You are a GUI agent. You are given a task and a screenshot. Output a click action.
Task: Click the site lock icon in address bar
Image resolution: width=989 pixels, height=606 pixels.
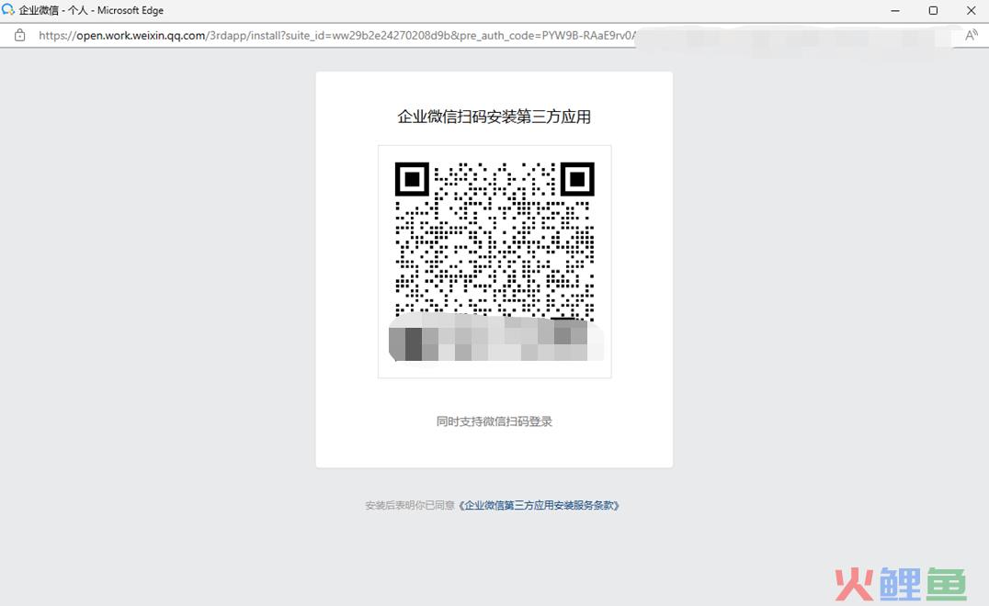(x=19, y=35)
